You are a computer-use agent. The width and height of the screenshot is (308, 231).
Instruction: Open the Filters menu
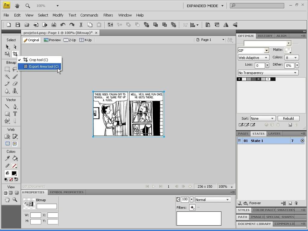tap(108, 15)
